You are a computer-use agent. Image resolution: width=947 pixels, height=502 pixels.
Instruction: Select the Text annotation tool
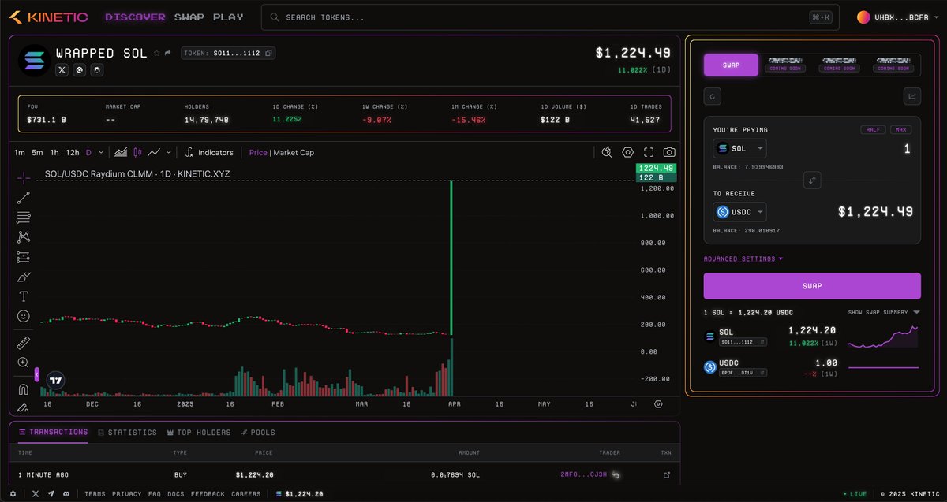coord(24,296)
